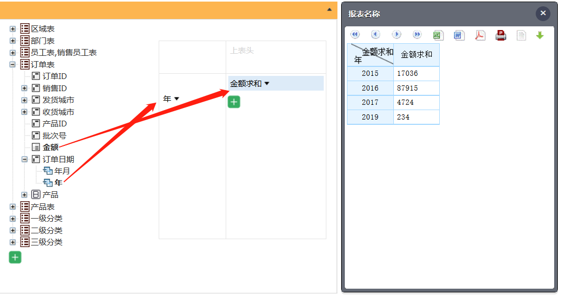561x295 pixels.
Task: Select the 金额 field
Action: coord(51,147)
